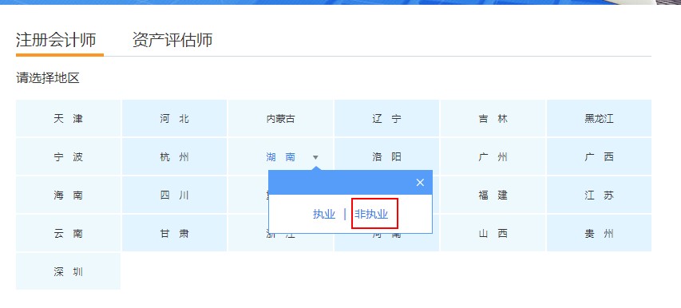Image resolution: width=681 pixels, height=308 pixels.
Task: Select the 洛阳 region
Action: click(x=386, y=156)
